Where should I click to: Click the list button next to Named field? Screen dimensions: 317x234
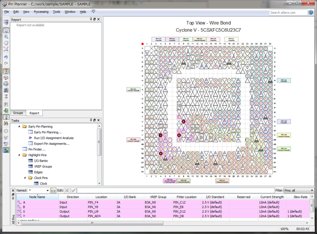tap(53, 190)
